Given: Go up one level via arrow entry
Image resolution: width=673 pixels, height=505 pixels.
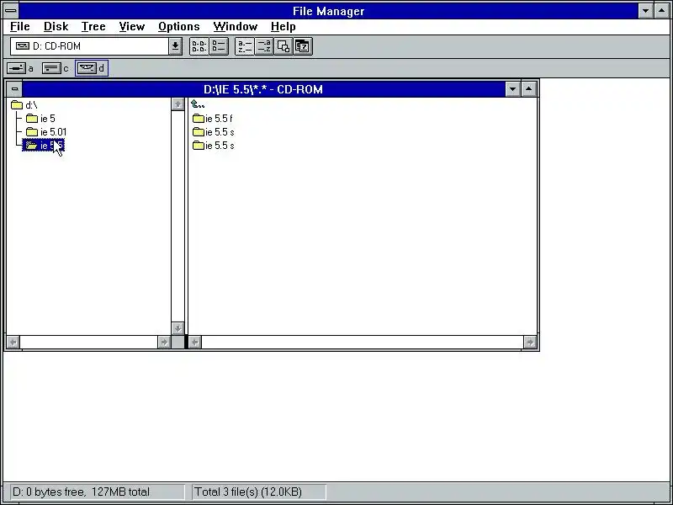Looking at the screenshot, I should [198, 104].
